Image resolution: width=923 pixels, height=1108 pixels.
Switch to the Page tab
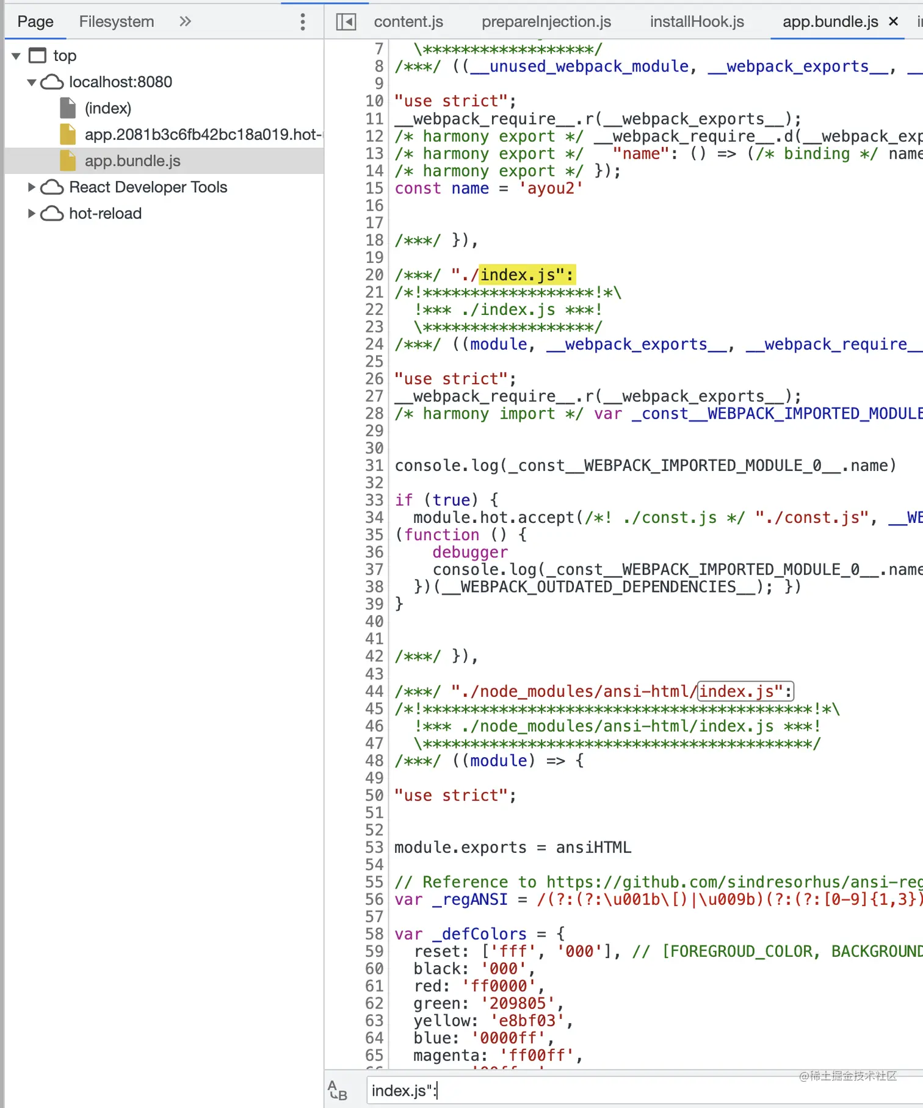(x=35, y=22)
